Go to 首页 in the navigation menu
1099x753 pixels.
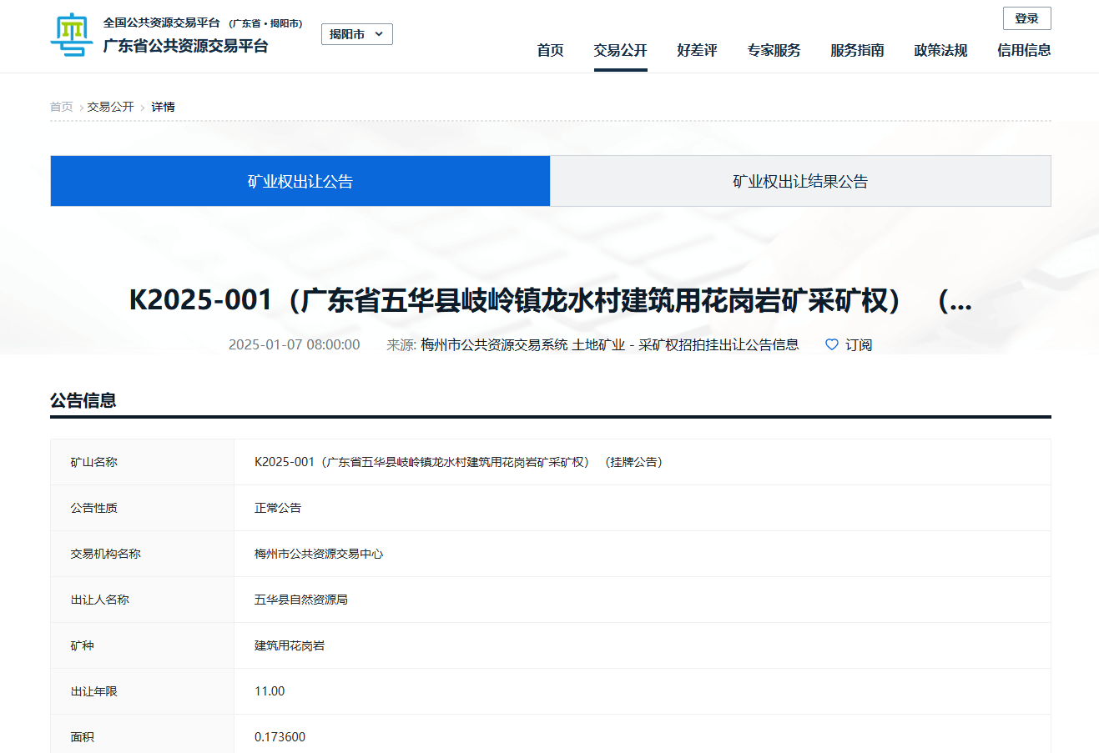550,50
